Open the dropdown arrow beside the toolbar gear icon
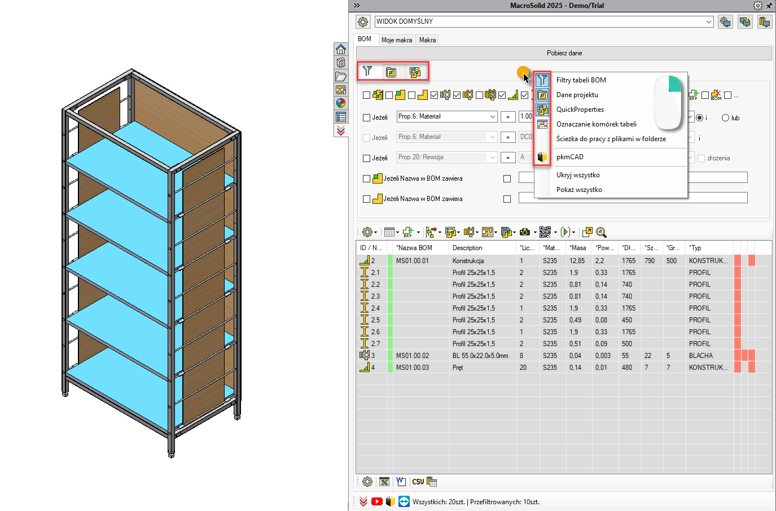 pyautogui.click(x=376, y=233)
